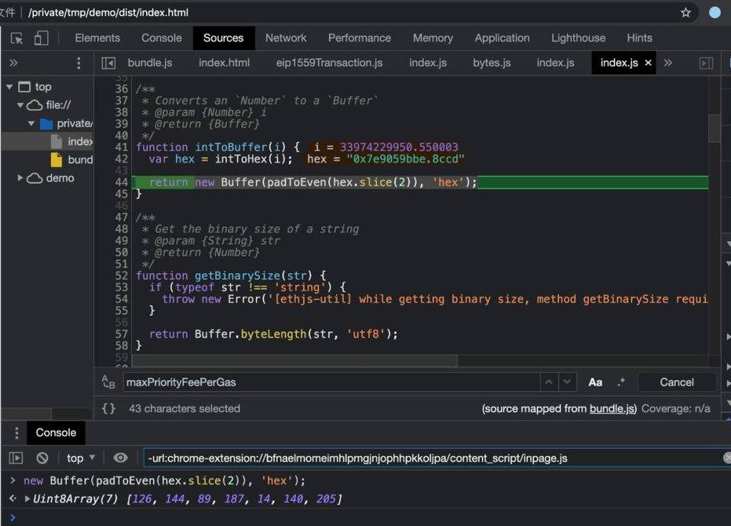Toggle the regular expression search option
Image resolution: width=731 pixels, height=526 pixels.
click(x=621, y=382)
